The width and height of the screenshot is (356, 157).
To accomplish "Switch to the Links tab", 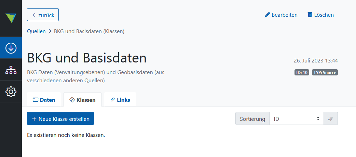I will (x=120, y=100).
